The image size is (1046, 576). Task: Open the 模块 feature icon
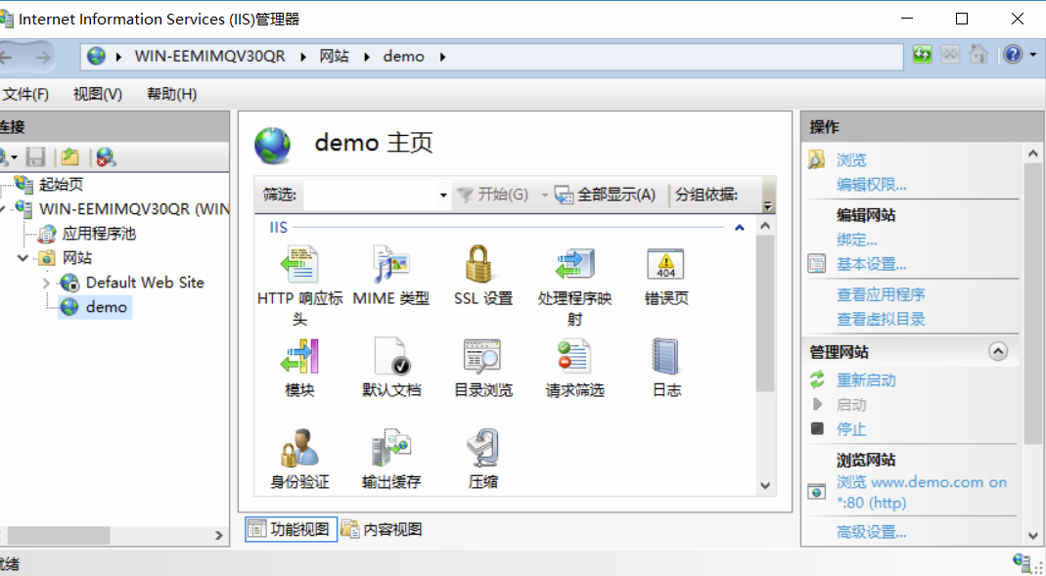pyautogui.click(x=299, y=356)
